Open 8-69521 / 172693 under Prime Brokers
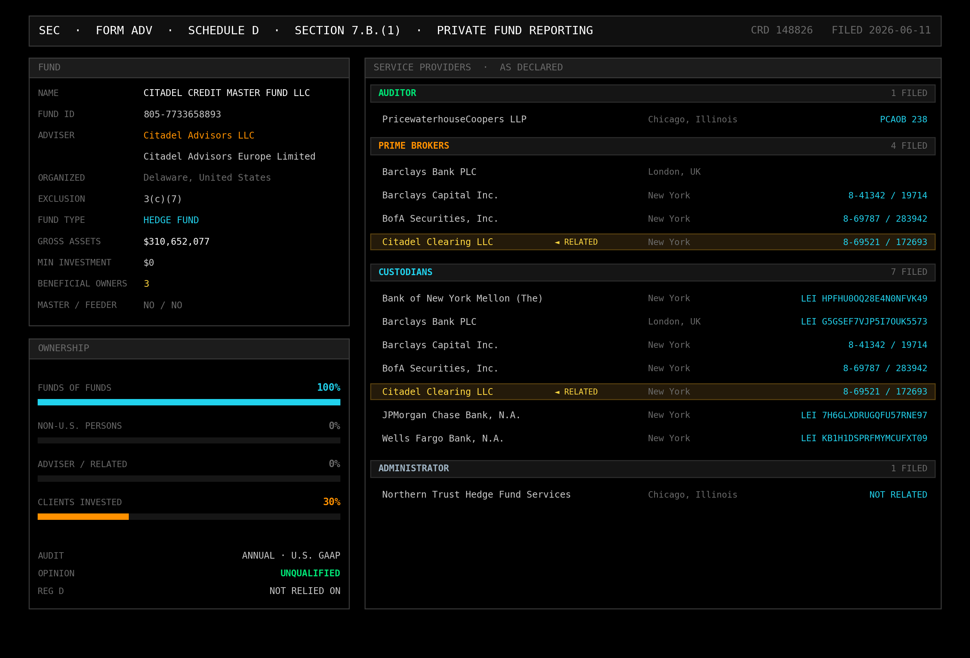 point(885,242)
